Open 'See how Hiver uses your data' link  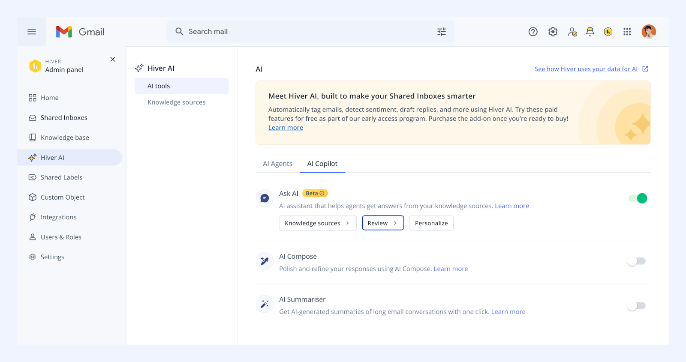(x=591, y=69)
